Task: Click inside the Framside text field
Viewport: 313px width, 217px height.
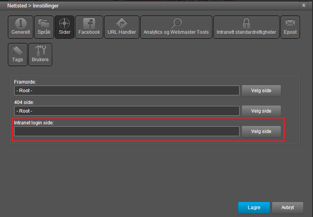Action: pos(126,91)
